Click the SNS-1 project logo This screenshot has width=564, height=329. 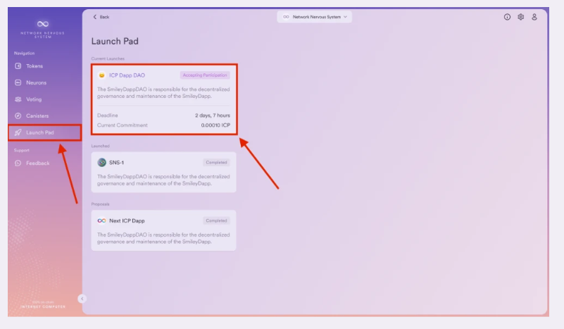(102, 162)
